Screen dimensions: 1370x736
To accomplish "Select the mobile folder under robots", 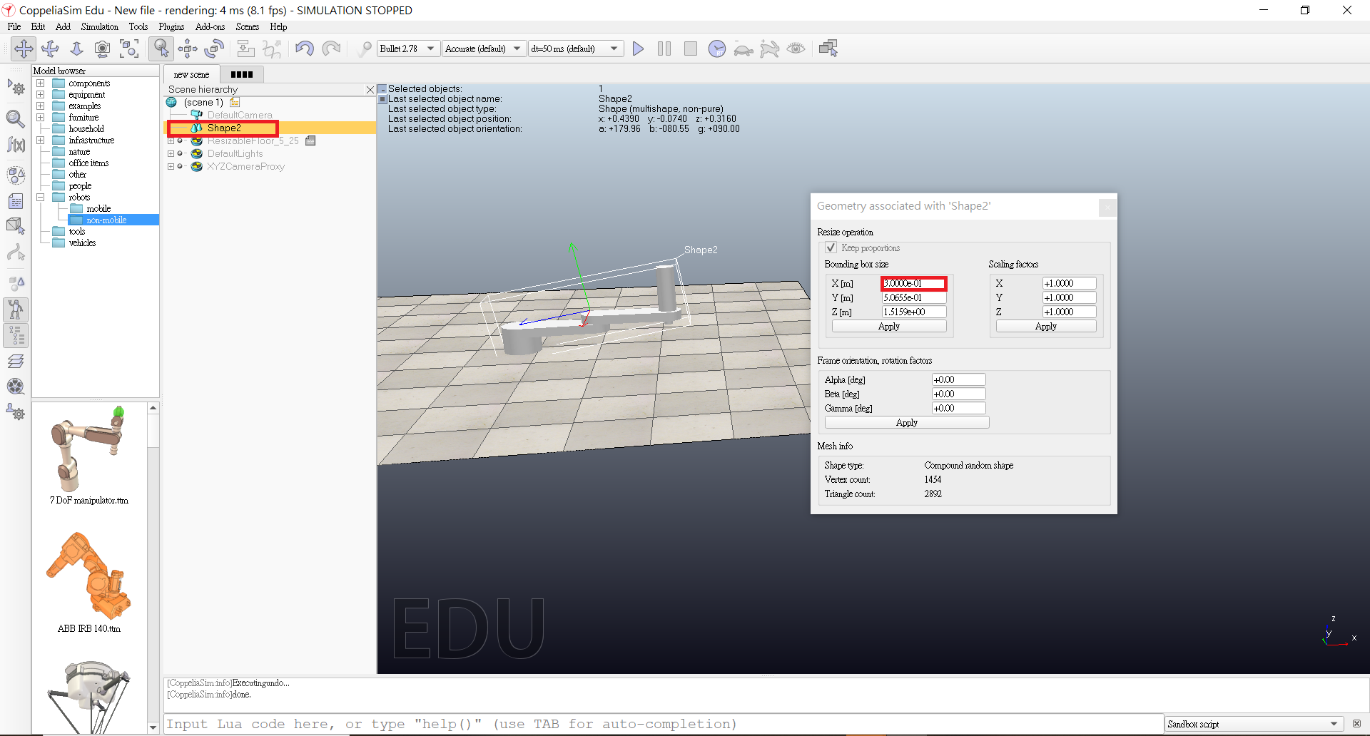I will 98,209.
